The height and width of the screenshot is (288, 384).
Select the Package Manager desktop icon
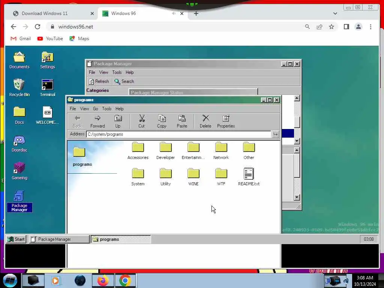click(19, 201)
